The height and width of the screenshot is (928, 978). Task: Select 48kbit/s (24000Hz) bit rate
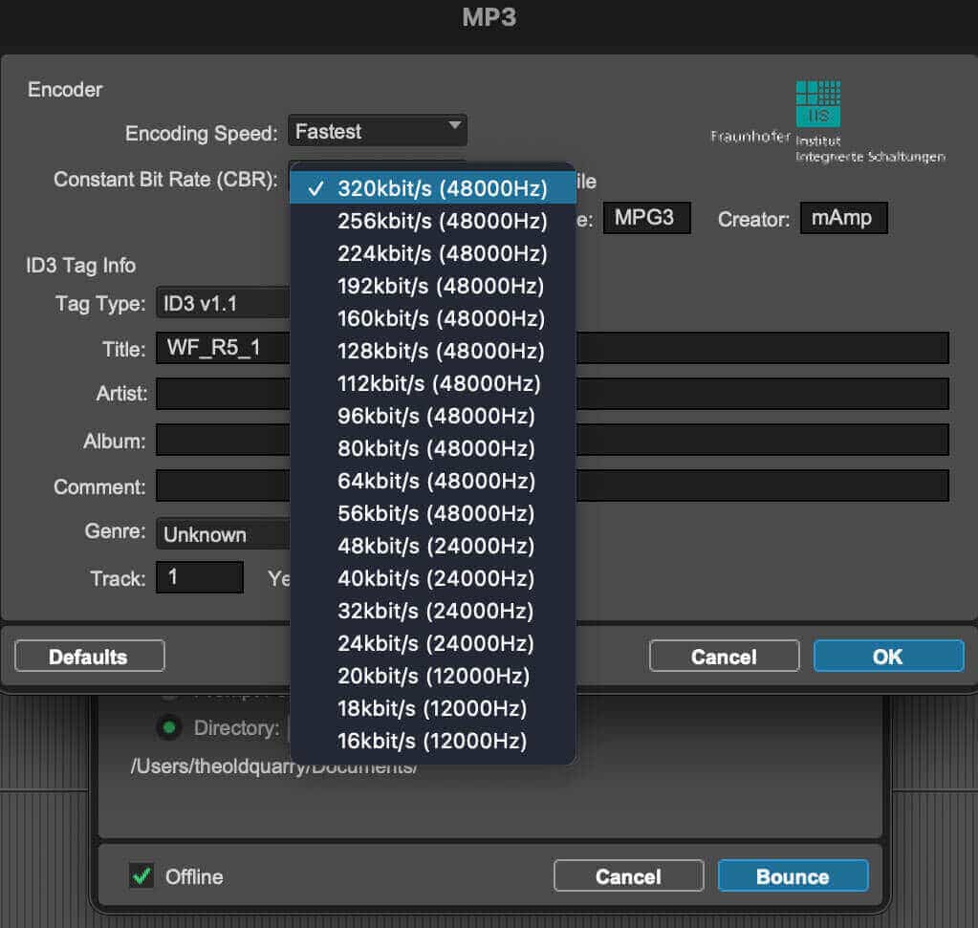tap(433, 546)
